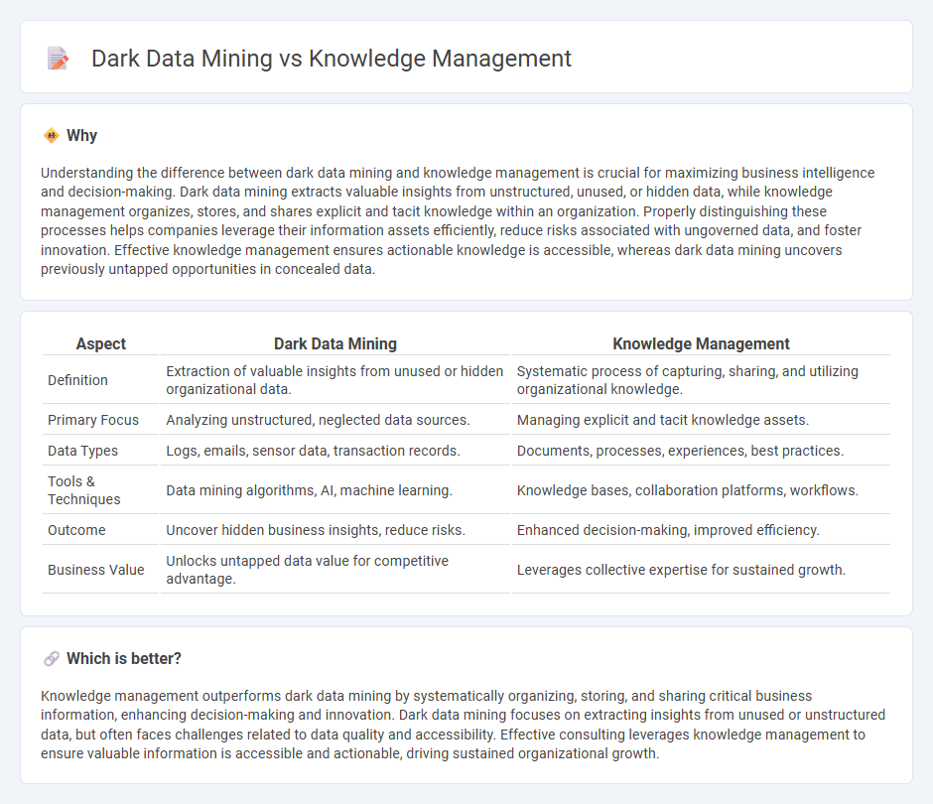Click the 'Dark Data Mining' column header
933x804 pixels.
335,344
